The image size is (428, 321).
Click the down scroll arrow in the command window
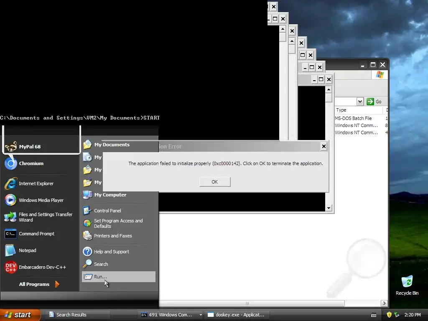[329, 208]
